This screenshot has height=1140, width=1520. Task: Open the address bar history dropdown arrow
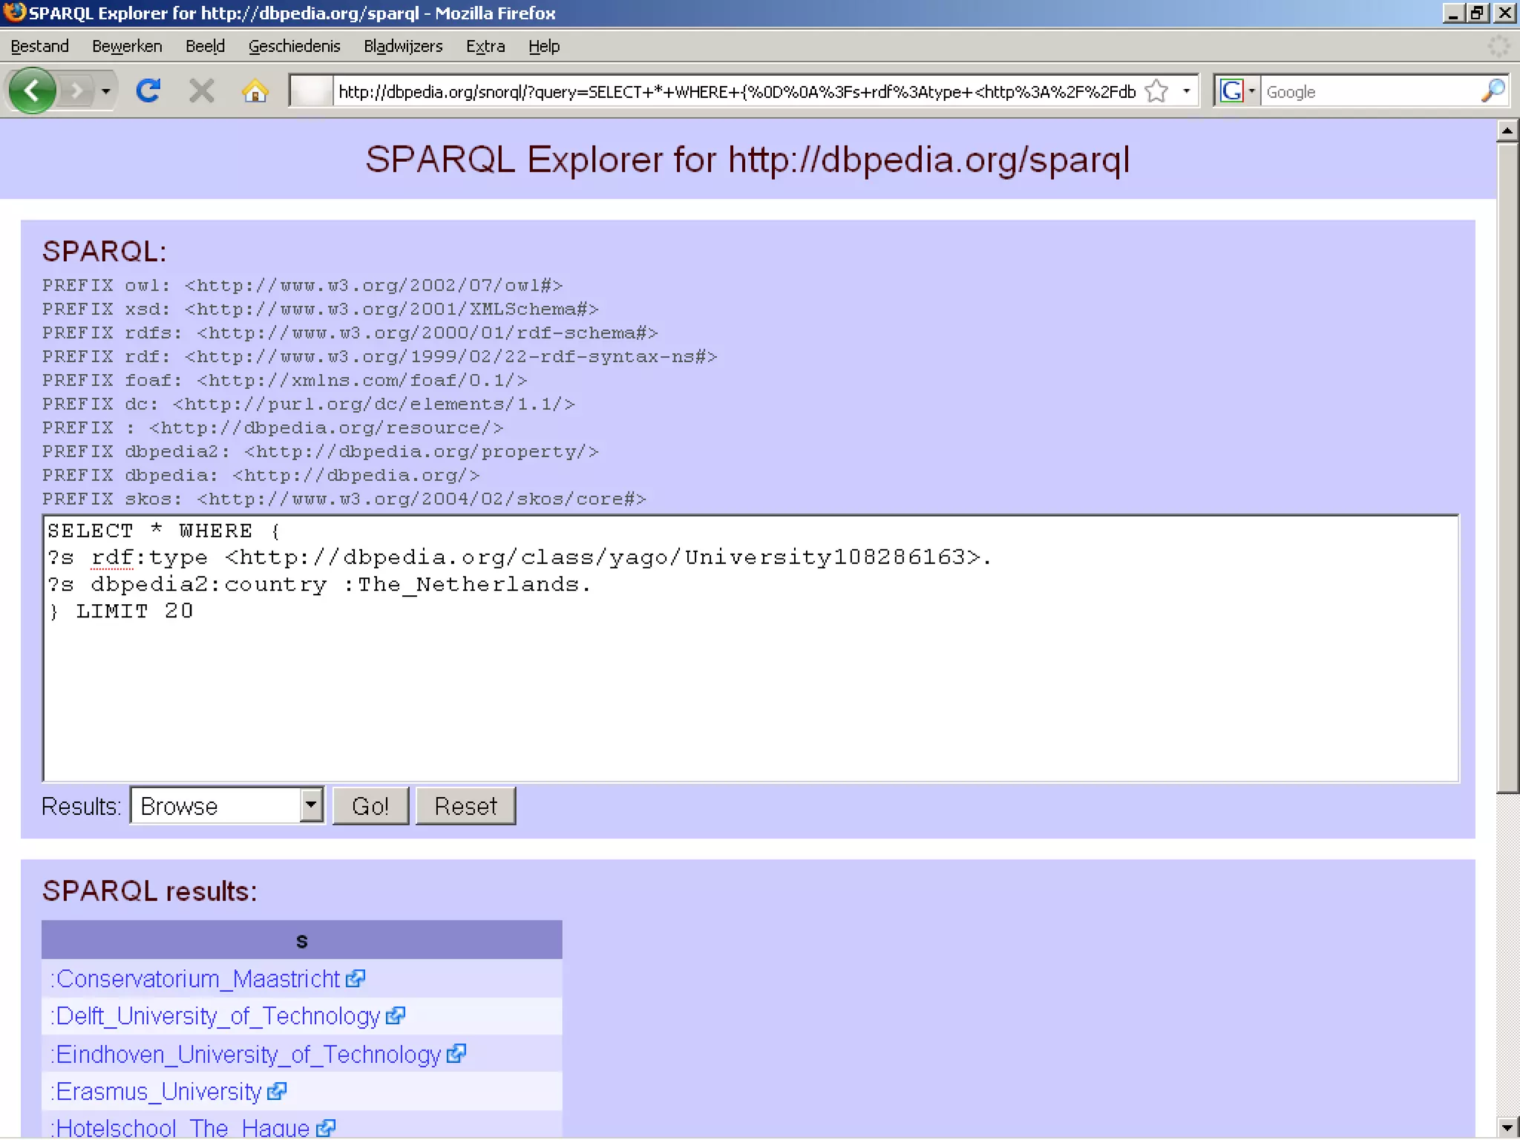click(x=1186, y=91)
